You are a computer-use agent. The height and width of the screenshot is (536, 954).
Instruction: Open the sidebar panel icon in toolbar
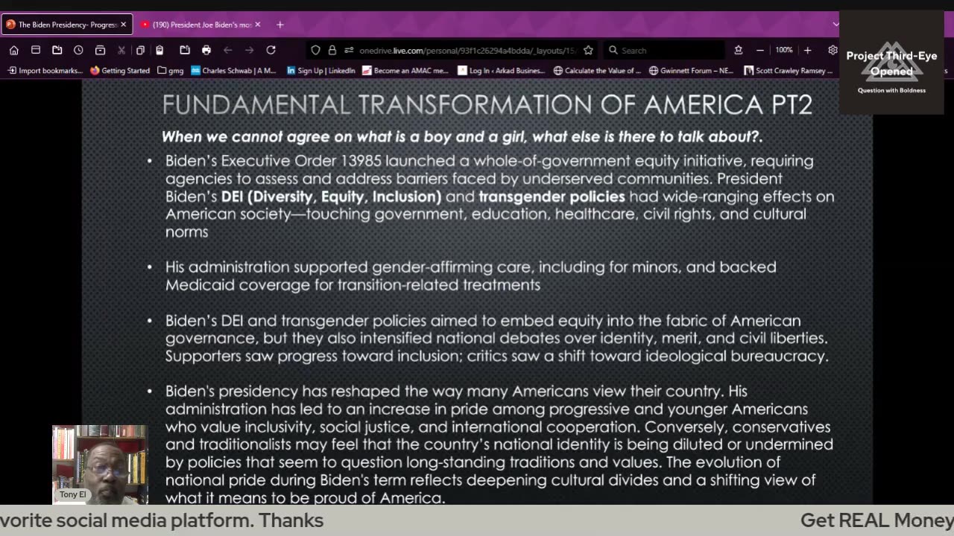35,50
